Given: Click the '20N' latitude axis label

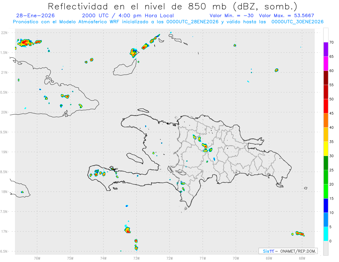Looking at the screenshot, I should click(x=5, y=112).
